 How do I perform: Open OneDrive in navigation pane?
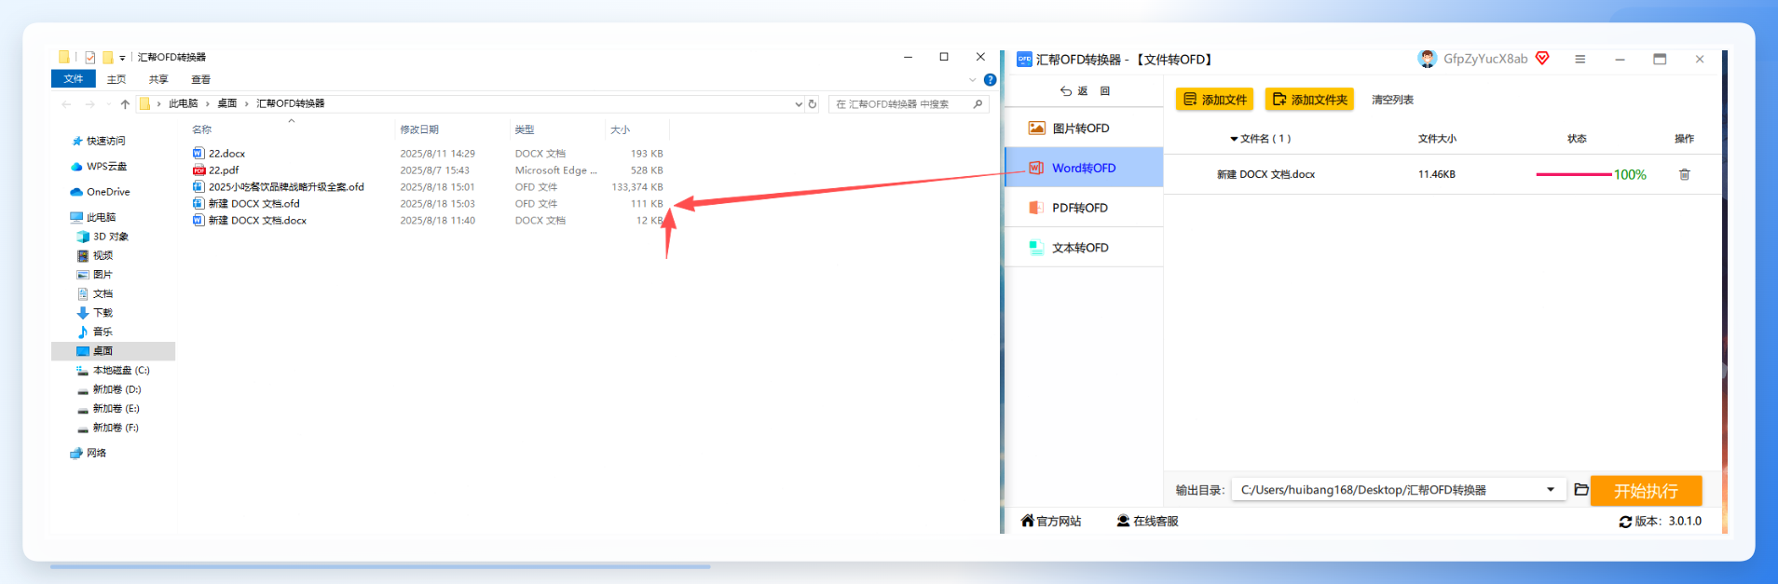pyautogui.click(x=108, y=192)
